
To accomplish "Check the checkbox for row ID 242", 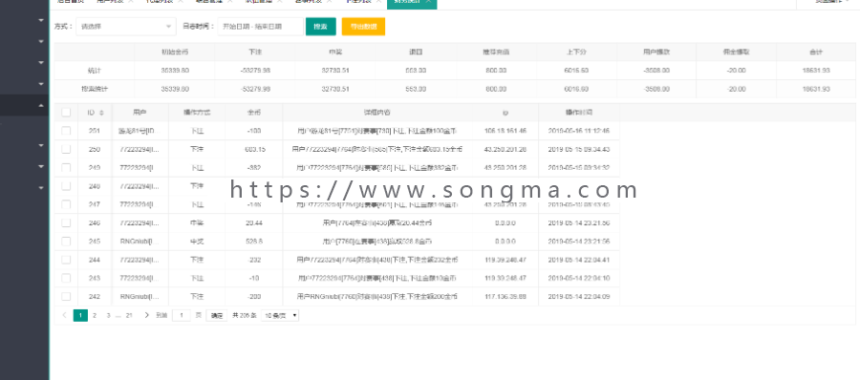I will pos(66,296).
